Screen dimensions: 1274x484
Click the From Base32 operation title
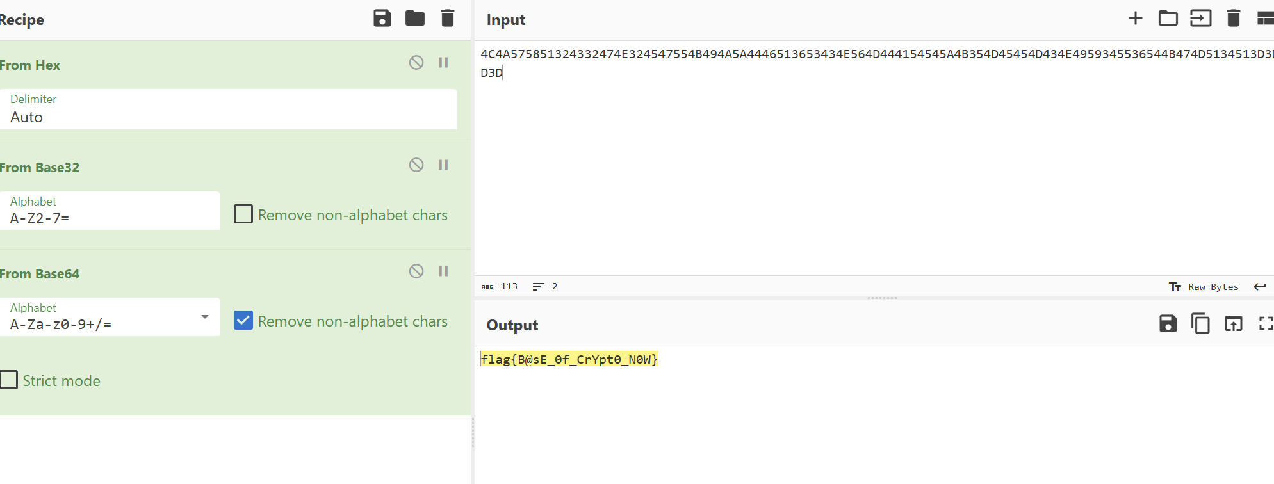[x=39, y=168]
